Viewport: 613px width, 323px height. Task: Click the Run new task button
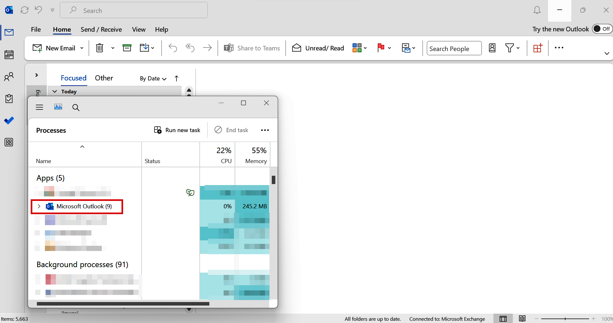pos(177,130)
